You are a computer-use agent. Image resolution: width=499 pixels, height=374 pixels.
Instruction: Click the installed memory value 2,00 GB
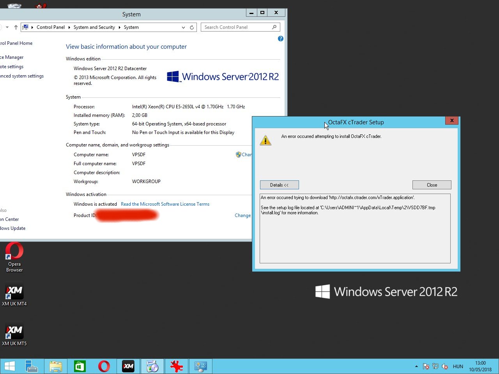point(140,115)
